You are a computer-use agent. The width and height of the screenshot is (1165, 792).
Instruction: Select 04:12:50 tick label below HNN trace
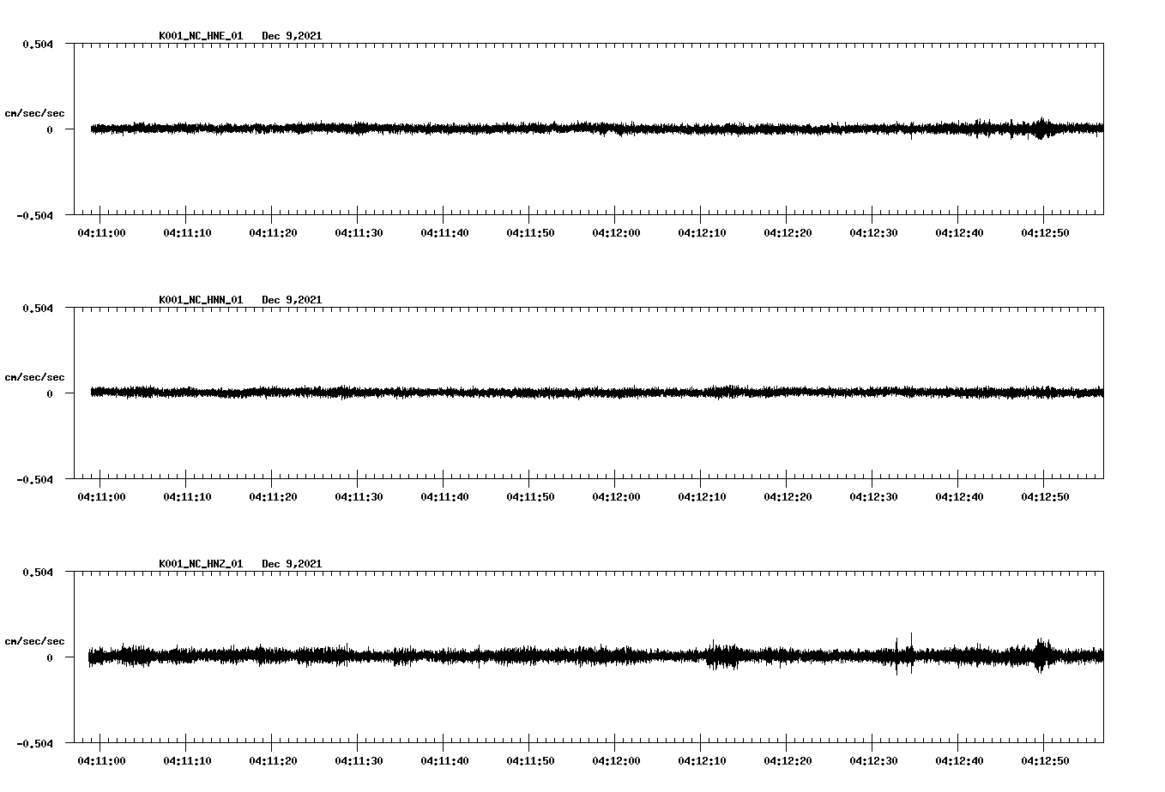pyautogui.click(x=1045, y=497)
